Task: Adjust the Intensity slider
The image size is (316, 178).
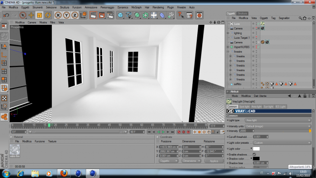Action: (283, 131)
